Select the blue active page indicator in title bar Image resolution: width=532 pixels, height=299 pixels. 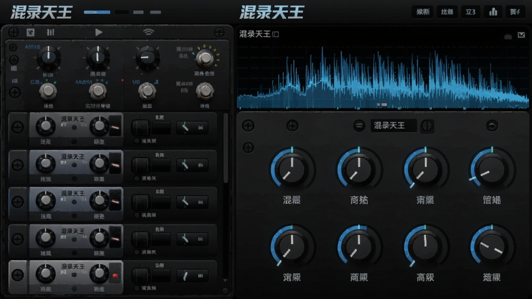(97, 12)
